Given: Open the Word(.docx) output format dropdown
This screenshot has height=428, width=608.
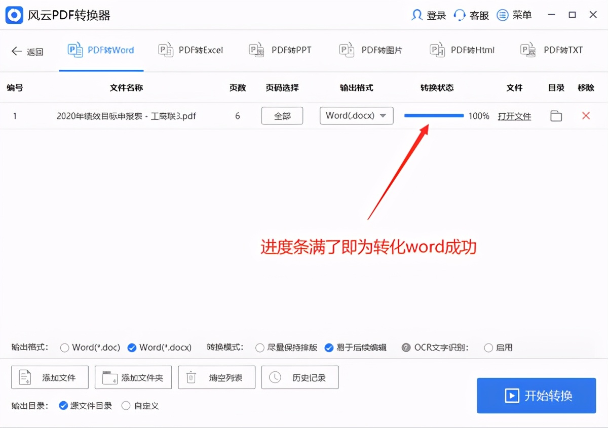Looking at the screenshot, I should (x=356, y=116).
